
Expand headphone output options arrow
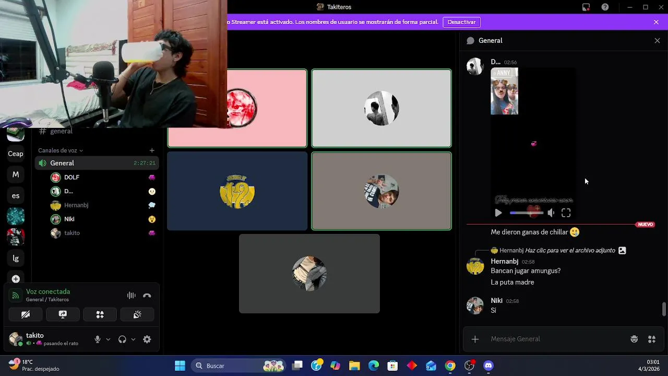pyautogui.click(x=133, y=339)
